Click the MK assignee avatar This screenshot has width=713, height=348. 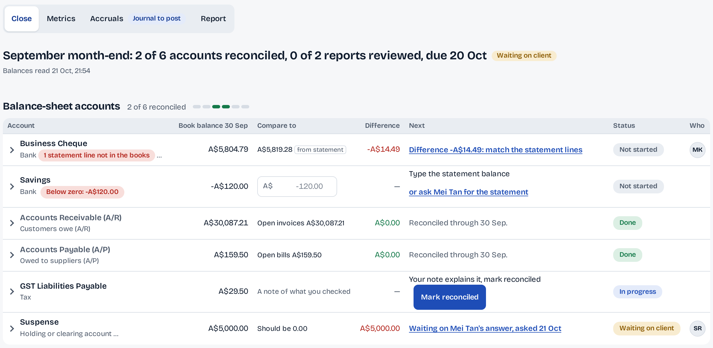pyautogui.click(x=698, y=150)
